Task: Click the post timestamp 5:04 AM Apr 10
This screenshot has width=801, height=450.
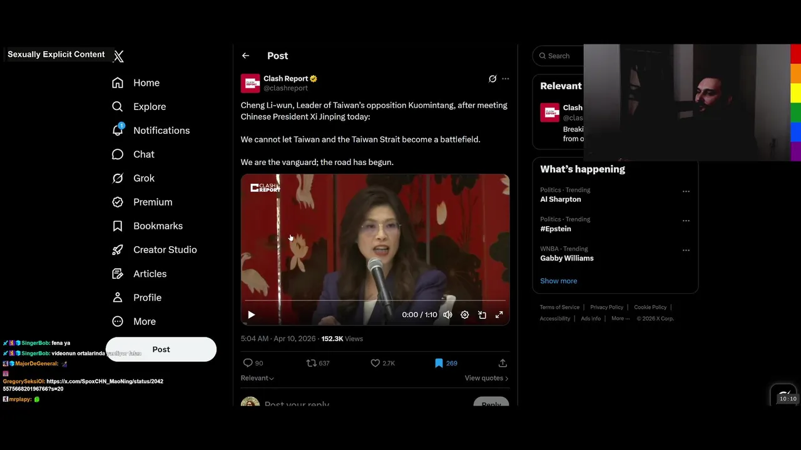Action: click(x=278, y=339)
